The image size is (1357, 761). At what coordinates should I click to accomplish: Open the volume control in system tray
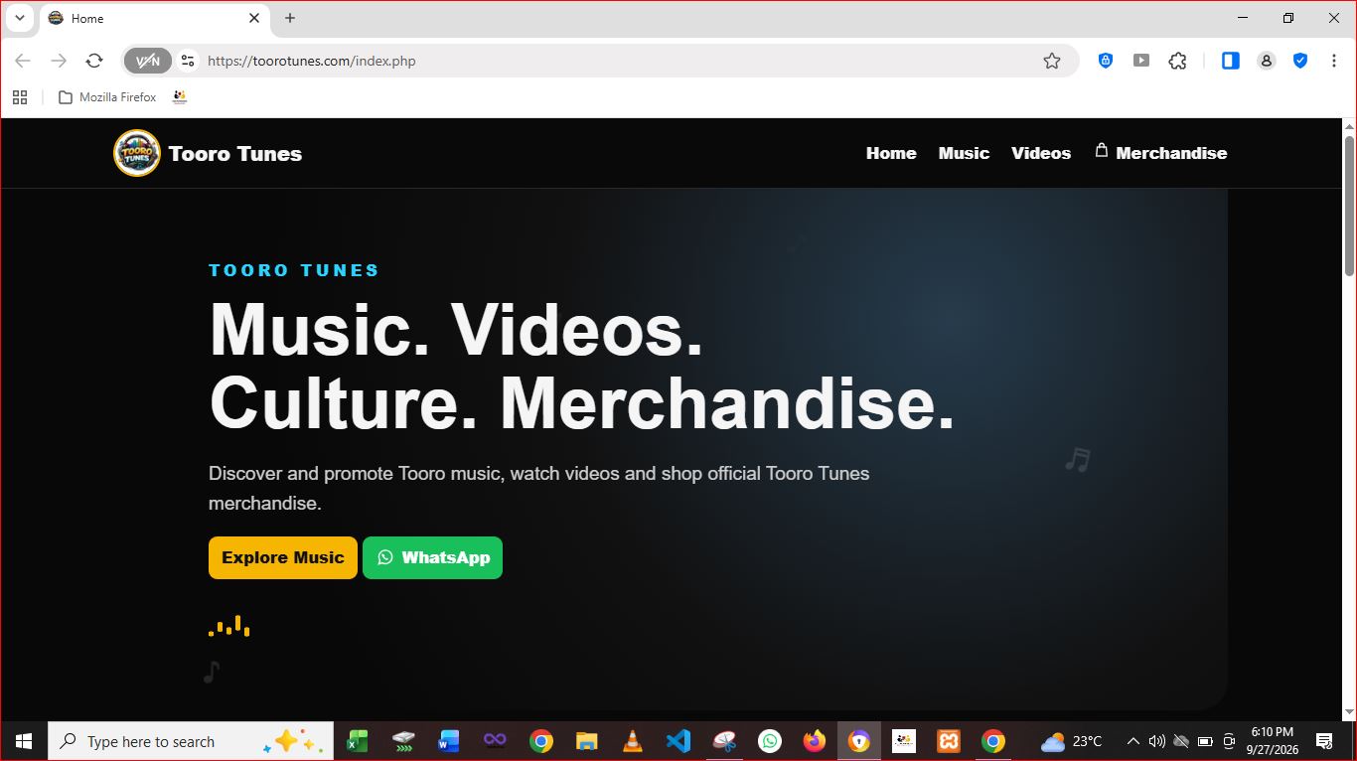point(1156,741)
